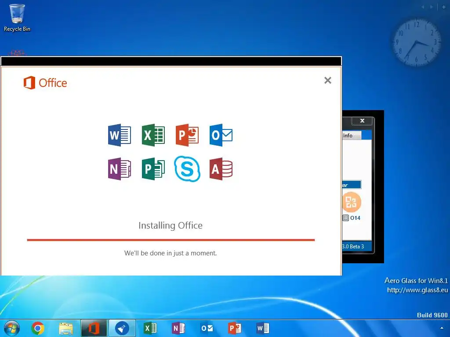Close the background toolkit window

pos(363,121)
